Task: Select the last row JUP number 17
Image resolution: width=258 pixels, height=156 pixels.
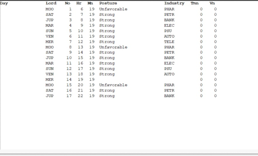Action: click(x=131, y=96)
